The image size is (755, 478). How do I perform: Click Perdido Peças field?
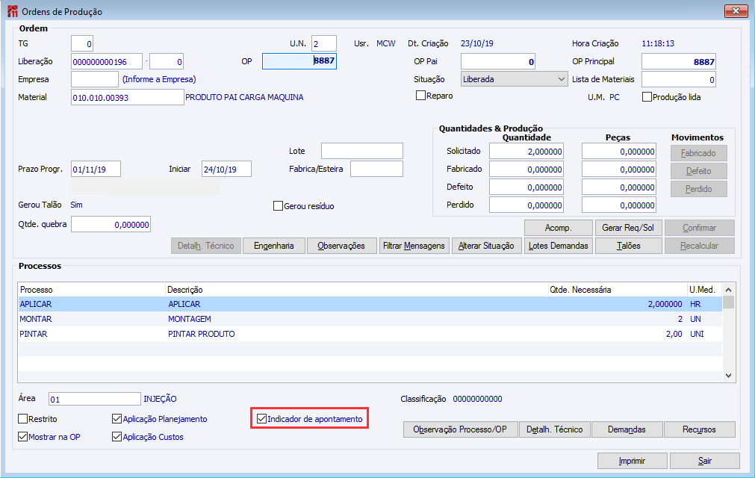click(619, 205)
